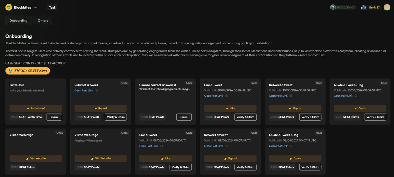
Task: Click Once tag on Choose correct answer(s) card
Action: (189, 83)
